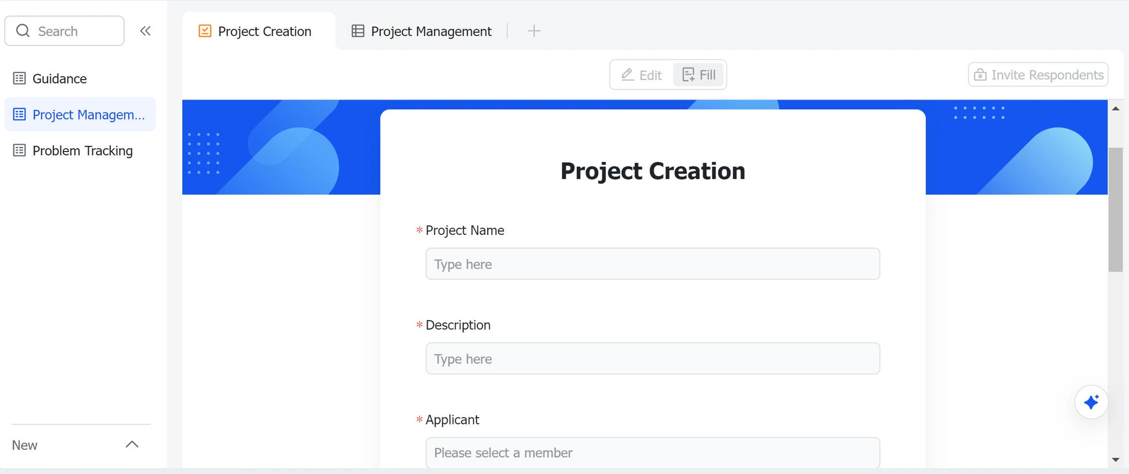Switch form to Fill mode
The width and height of the screenshot is (1129, 474).
tap(698, 74)
